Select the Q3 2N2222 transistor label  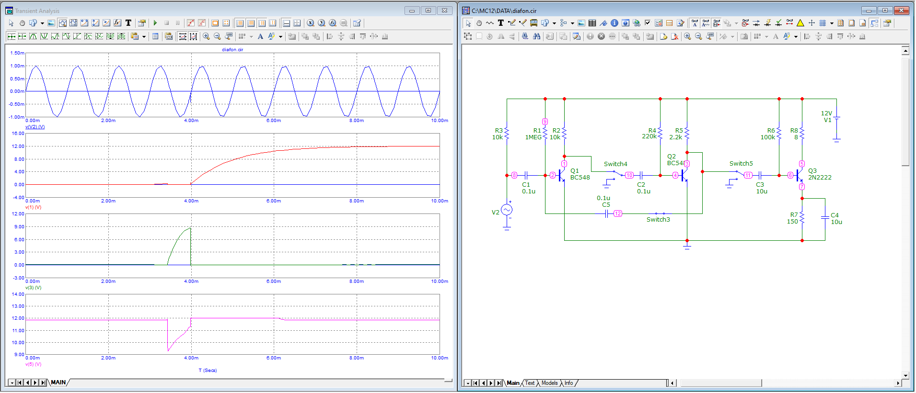(820, 174)
